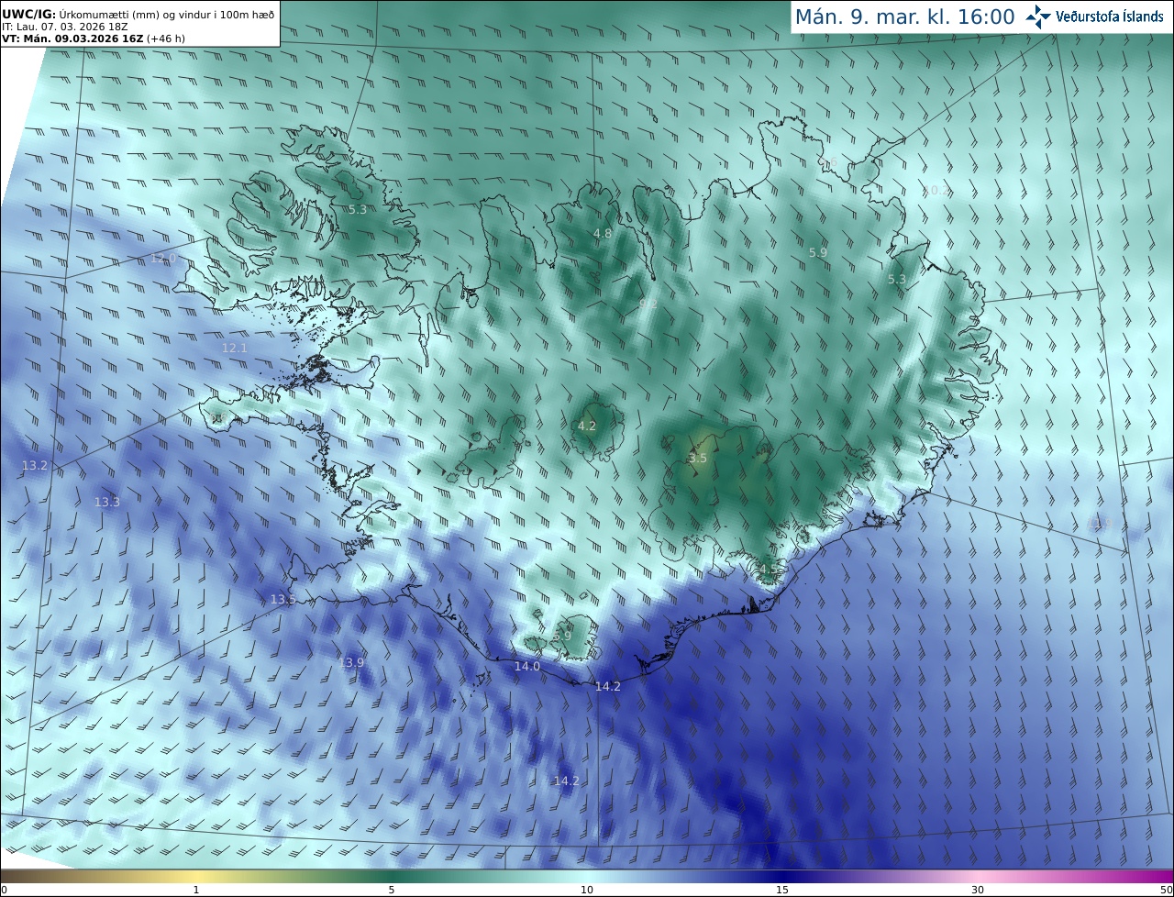Click the 5.3 value near the east coast
The height and width of the screenshot is (897, 1174).
click(x=897, y=279)
